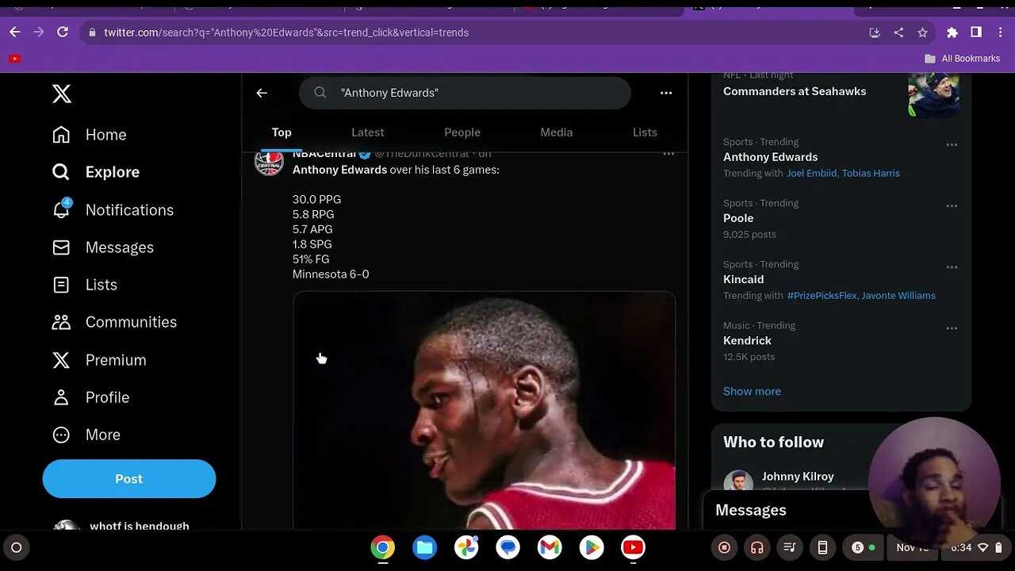Image resolution: width=1015 pixels, height=571 pixels.
Task: Click the browser Back button
Action: click(x=14, y=33)
